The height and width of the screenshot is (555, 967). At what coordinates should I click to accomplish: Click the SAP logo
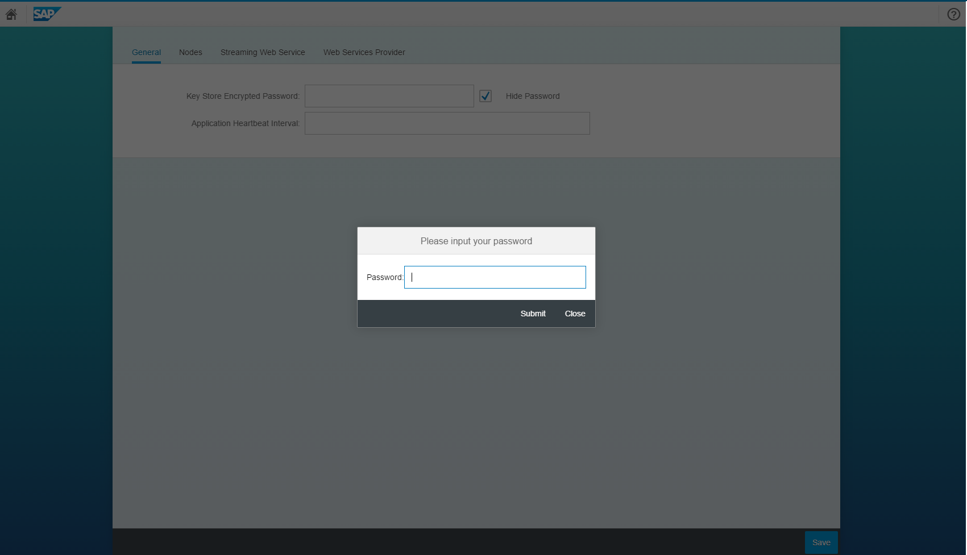pos(47,14)
